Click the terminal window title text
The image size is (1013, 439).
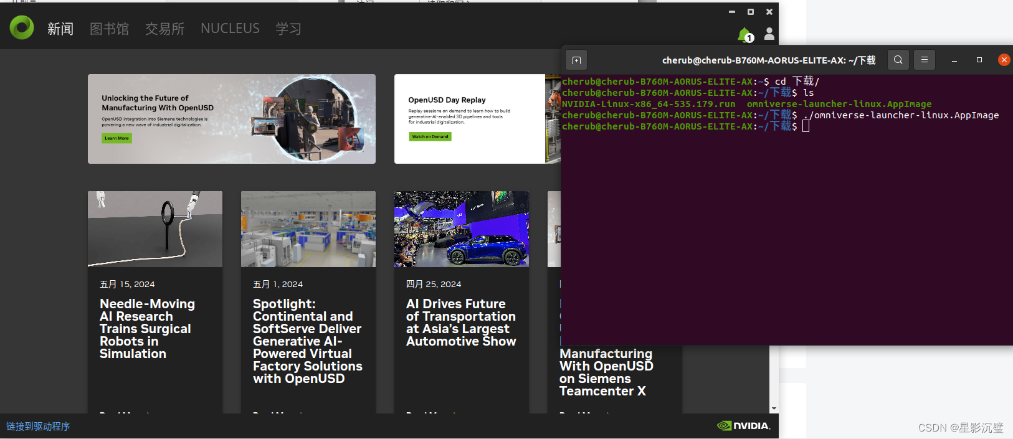coord(769,60)
